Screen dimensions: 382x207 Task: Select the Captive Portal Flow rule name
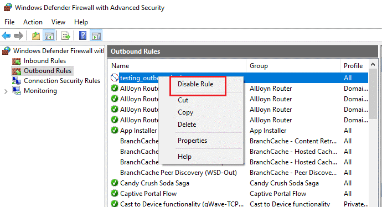(148, 193)
